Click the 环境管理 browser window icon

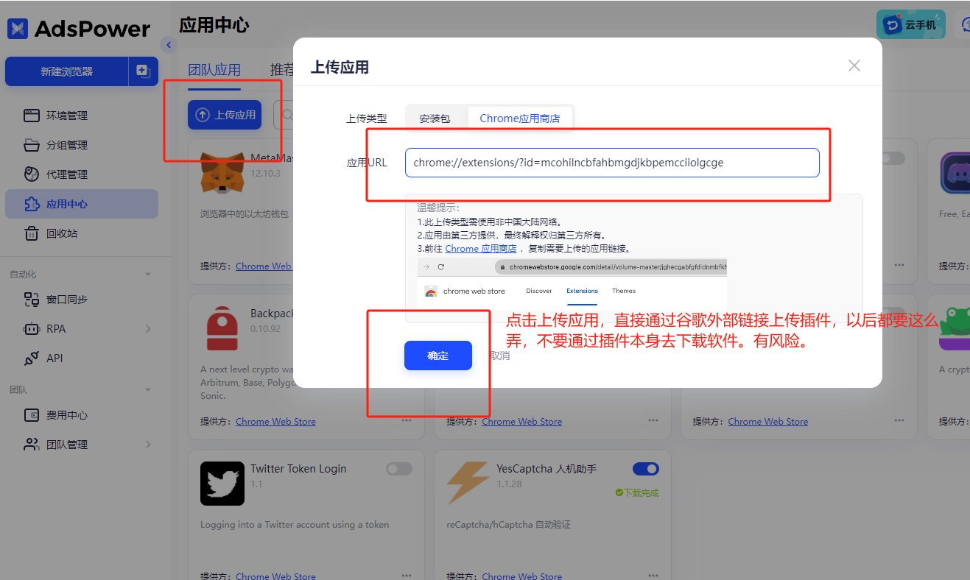[x=31, y=116]
